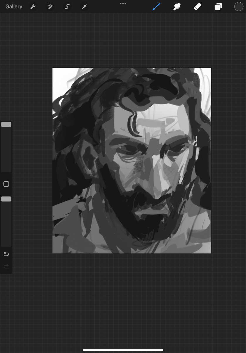This screenshot has width=246, height=353.
Task: Select the Smudge tool
Action: pyautogui.click(x=177, y=6)
